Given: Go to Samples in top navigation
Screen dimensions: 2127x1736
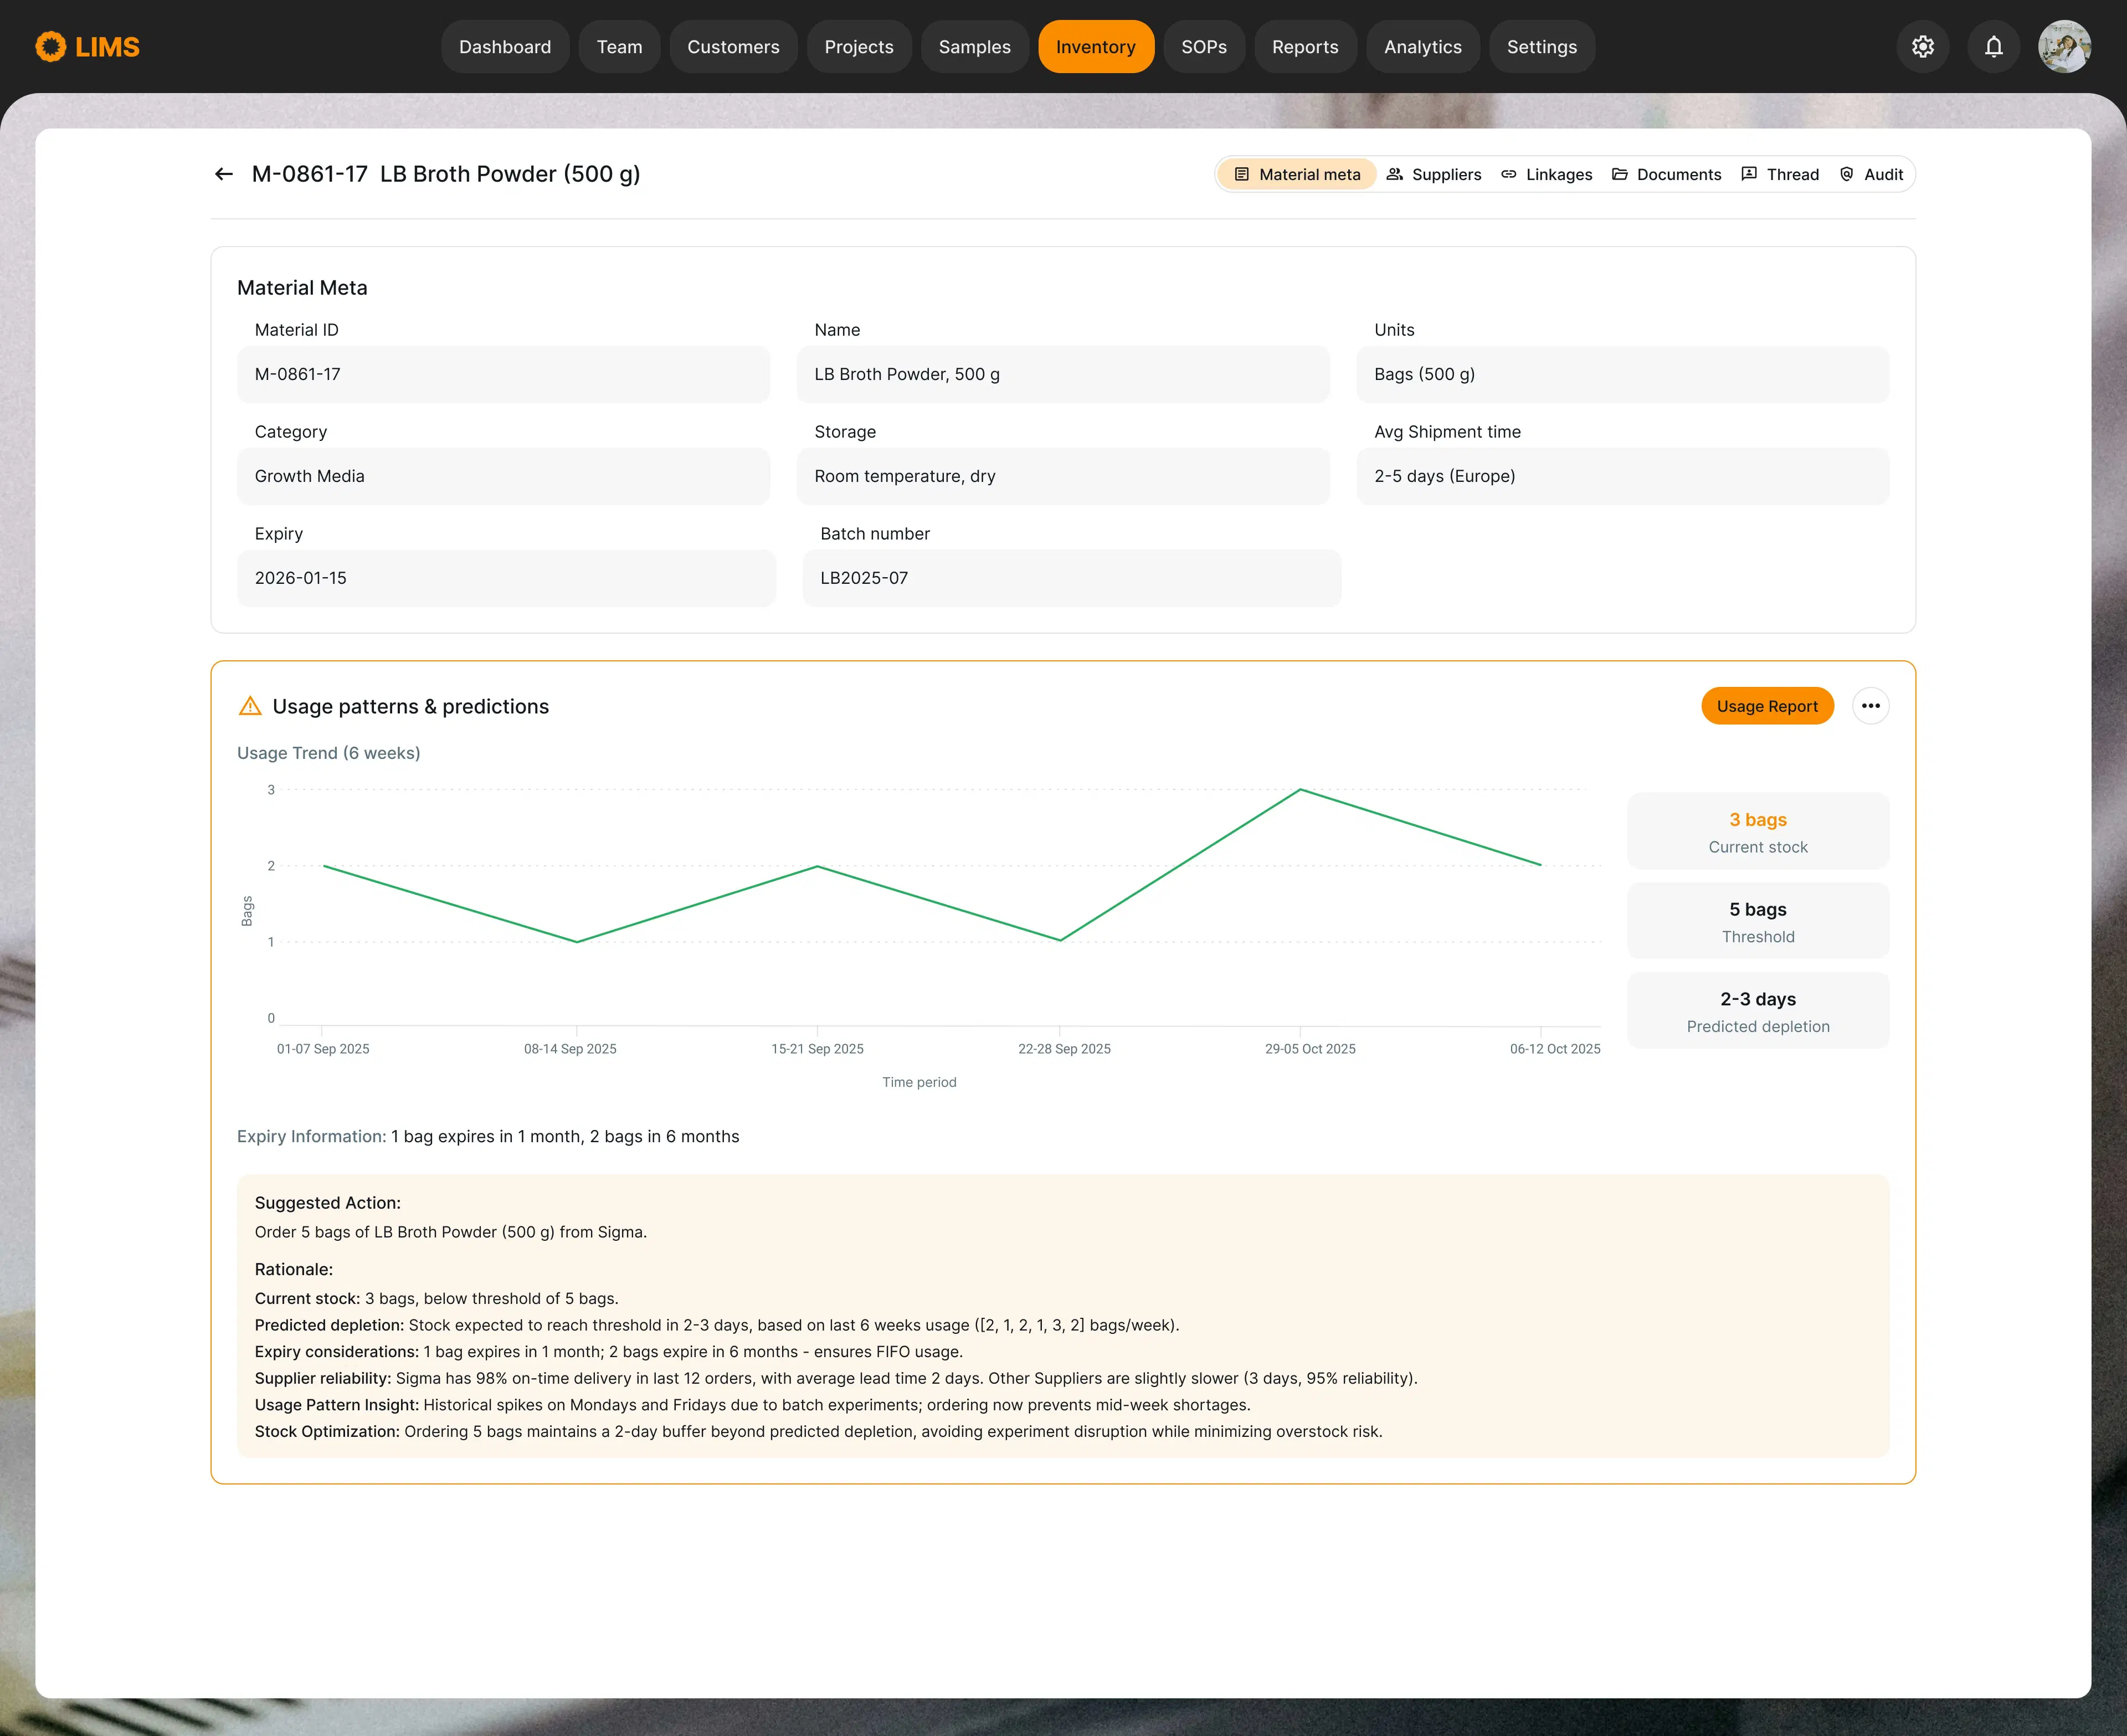Looking at the screenshot, I should pyautogui.click(x=974, y=47).
